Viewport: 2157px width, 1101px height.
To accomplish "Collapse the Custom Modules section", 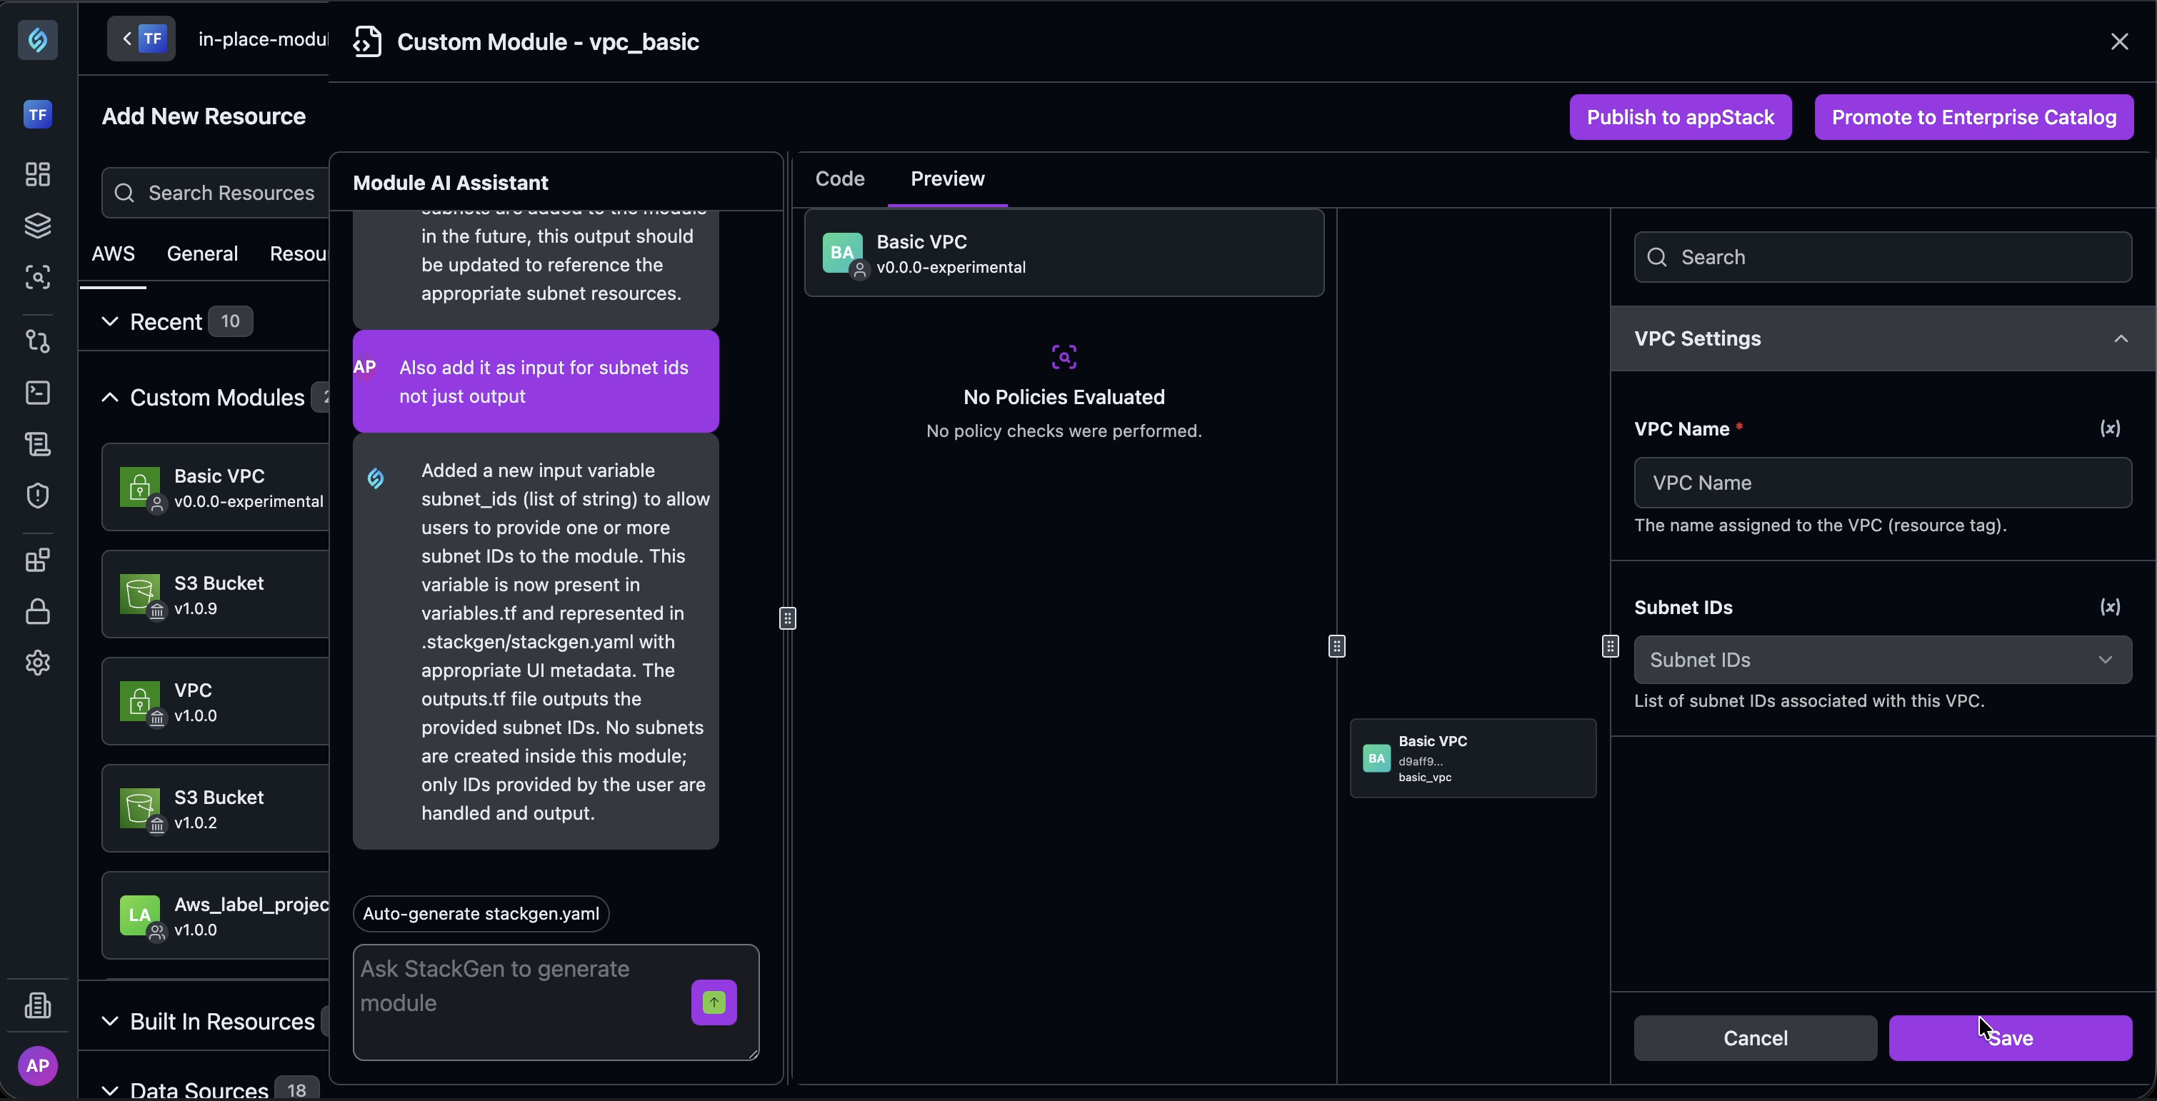I will 110,398.
